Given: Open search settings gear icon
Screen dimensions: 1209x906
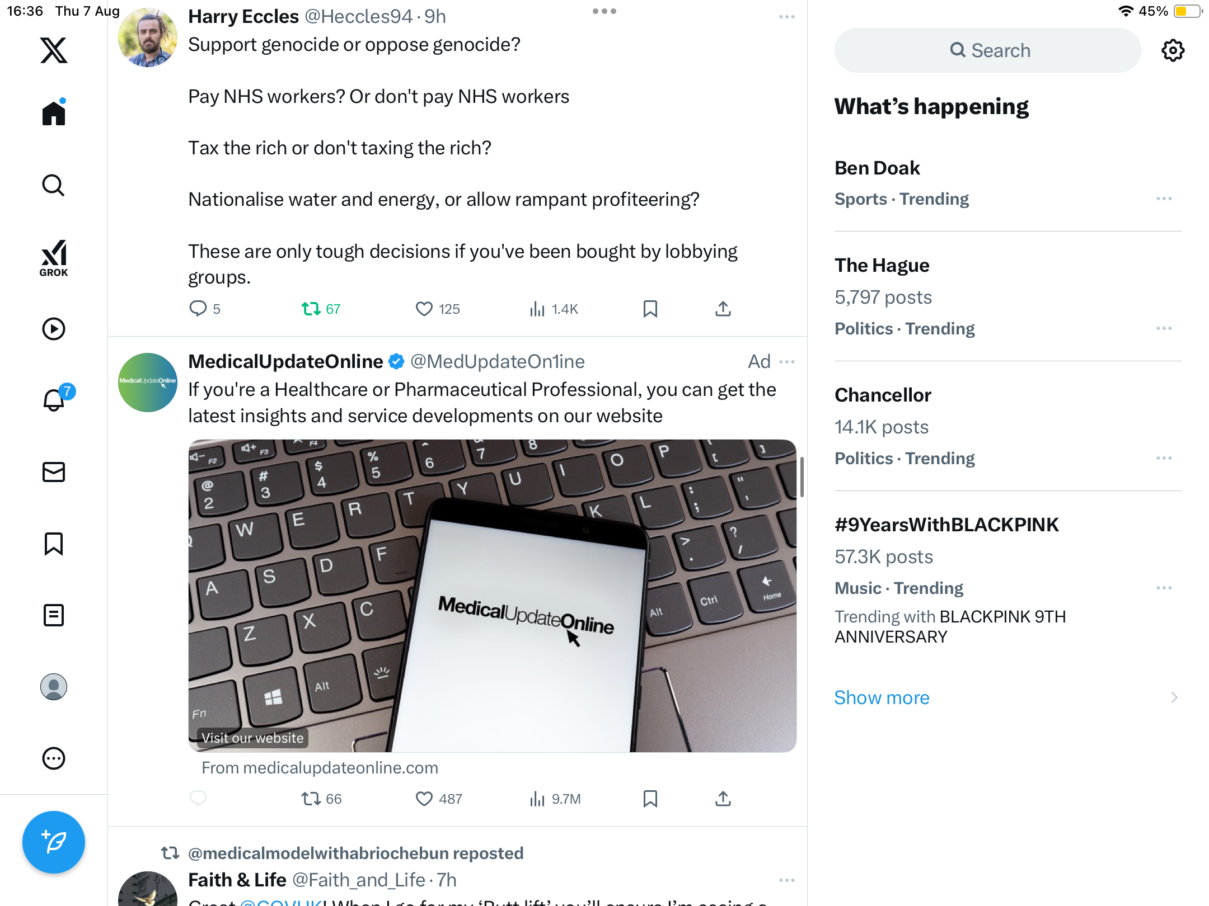Looking at the screenshot, I should (x=1173, y=50).
